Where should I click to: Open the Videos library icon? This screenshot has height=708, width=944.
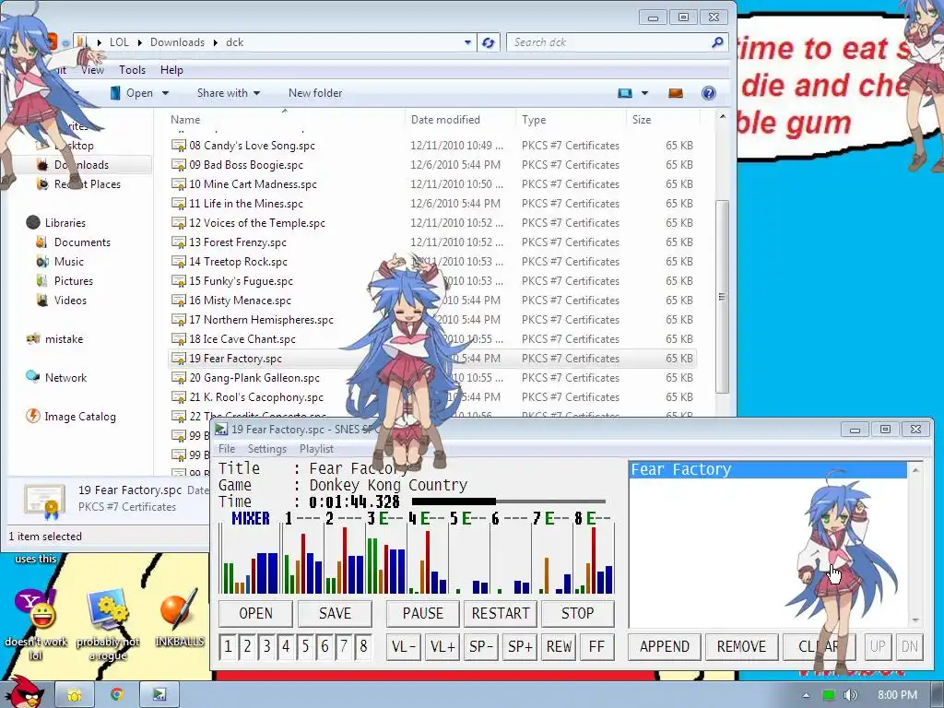click(41, 300)
